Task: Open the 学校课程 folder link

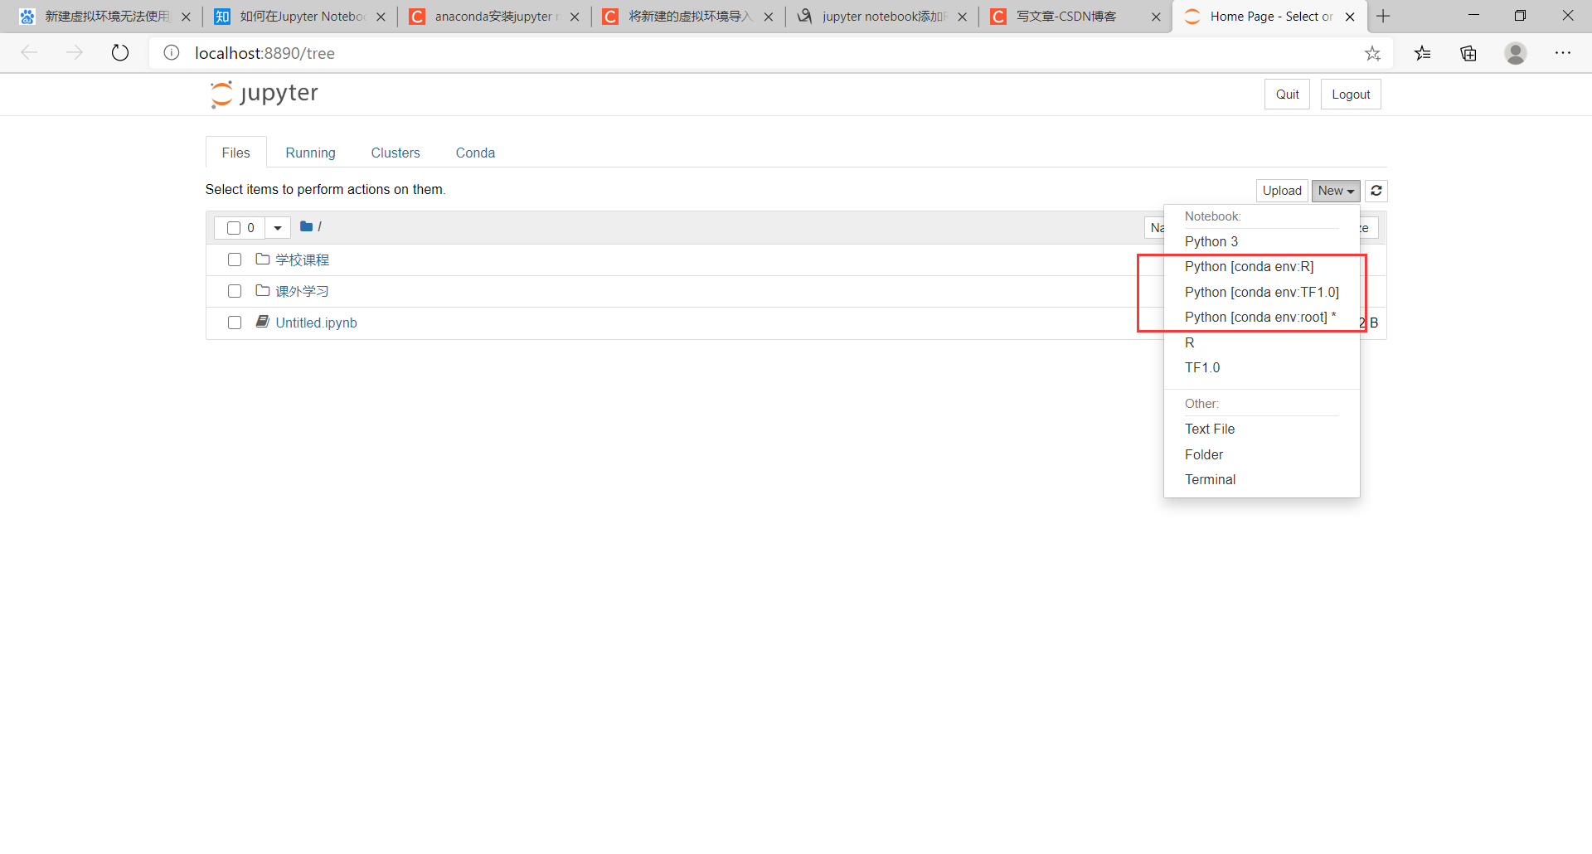Action: click(x=302, y=260)
